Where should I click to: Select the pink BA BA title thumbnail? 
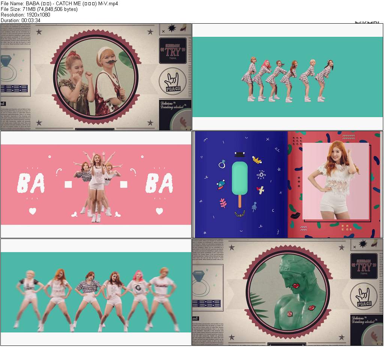click(x=96, y=184)
